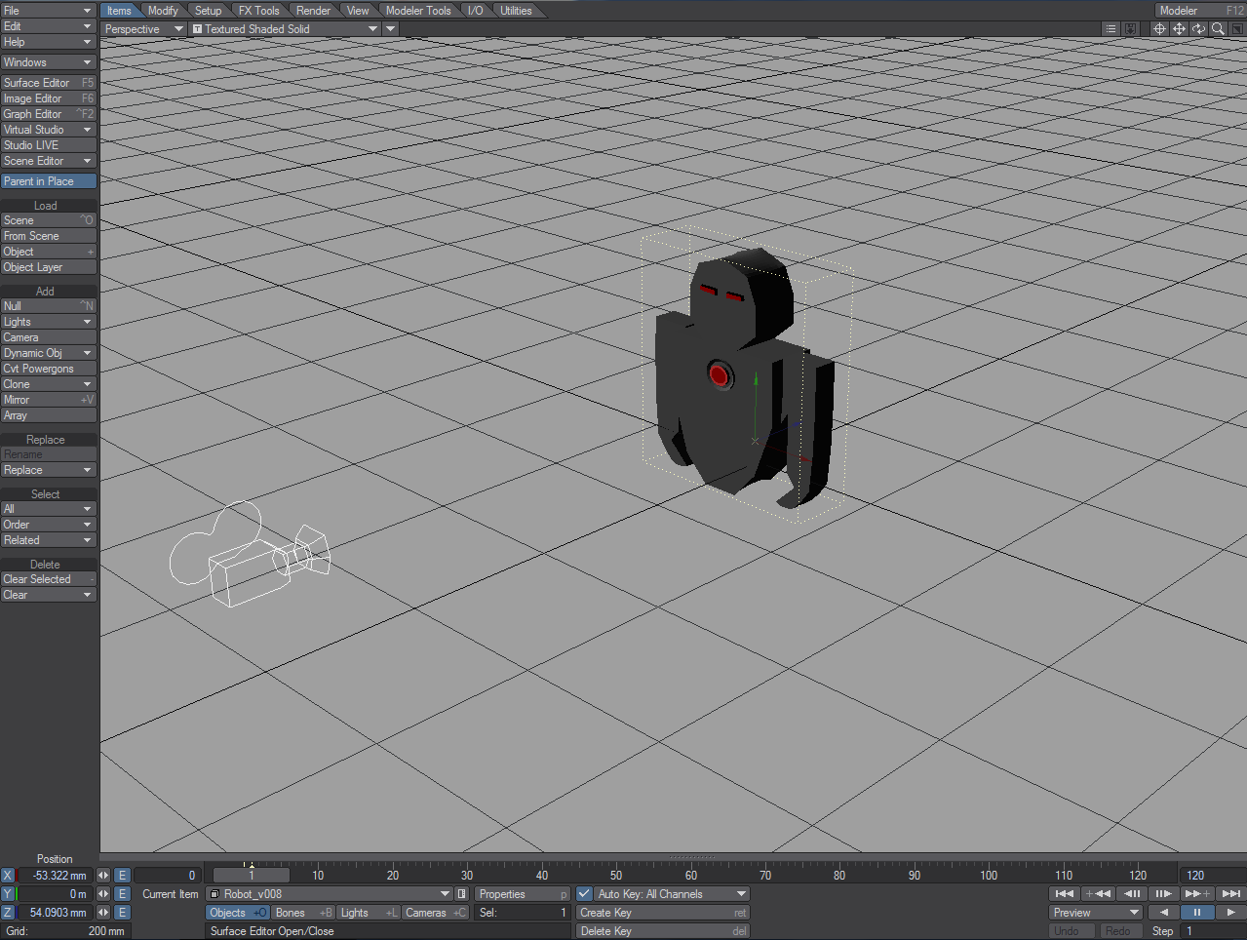Expand the Lights add dropdown

coord(49,322)
